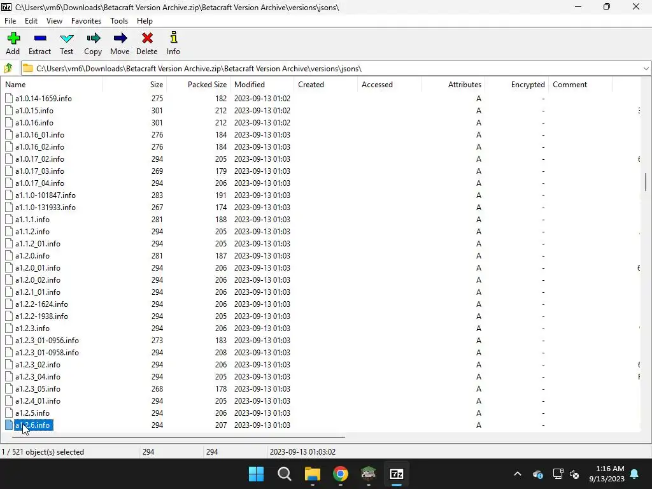Go up one folder with arrow icon

click(8, 68)
